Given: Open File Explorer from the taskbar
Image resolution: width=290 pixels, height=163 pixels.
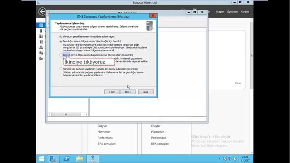Looking at the screenshot, I should tap(80, 159).
